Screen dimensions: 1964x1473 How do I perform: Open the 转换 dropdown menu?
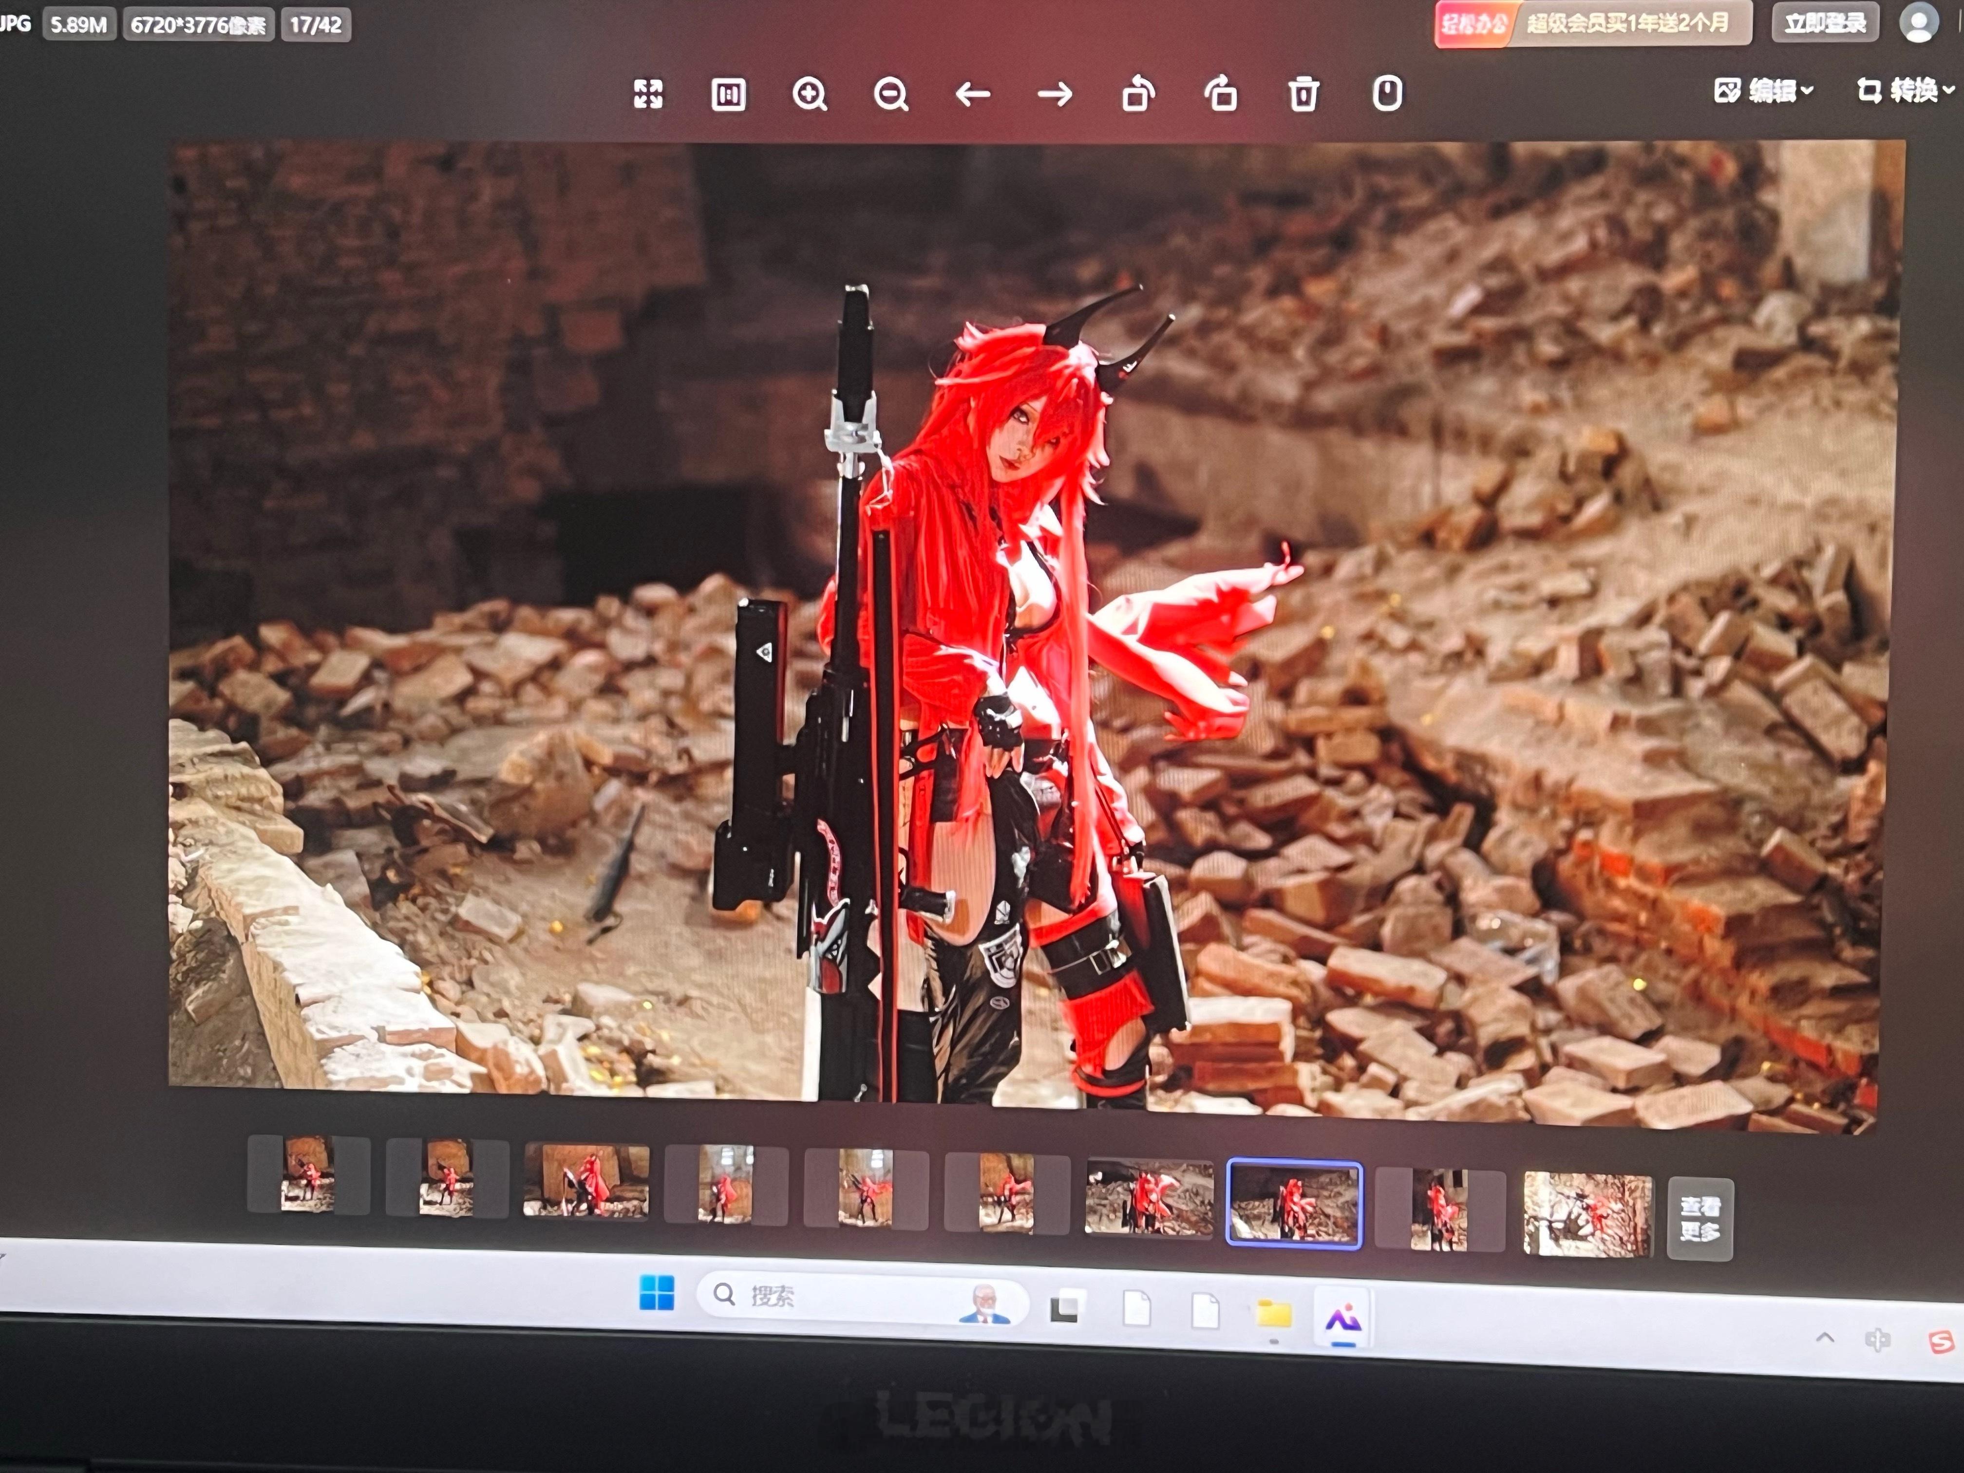point(1906,90)
